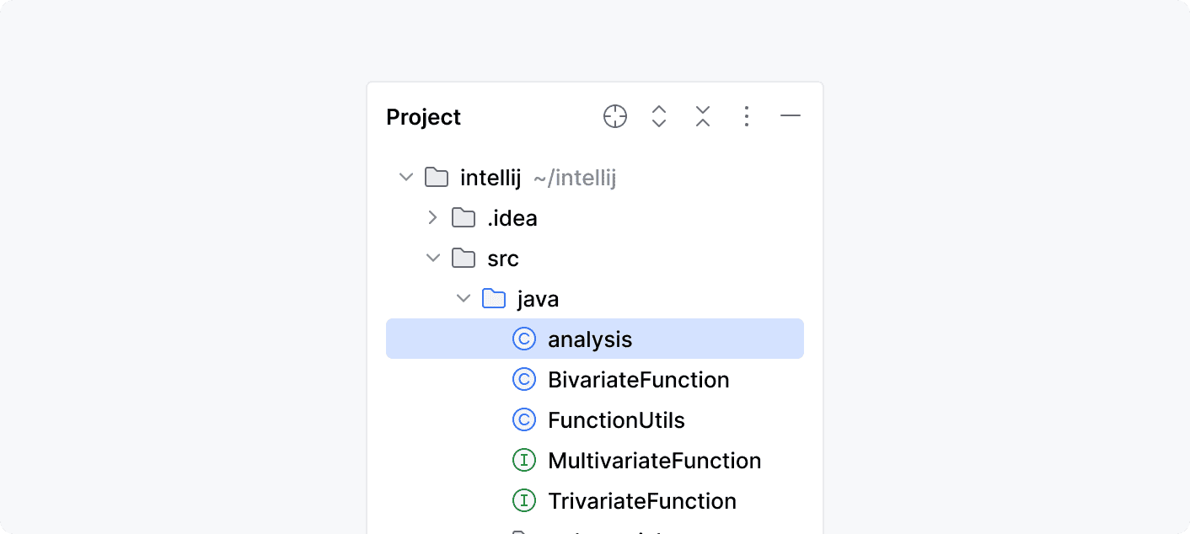Click the class icon beside BivariateFunction

pos(524,379)
